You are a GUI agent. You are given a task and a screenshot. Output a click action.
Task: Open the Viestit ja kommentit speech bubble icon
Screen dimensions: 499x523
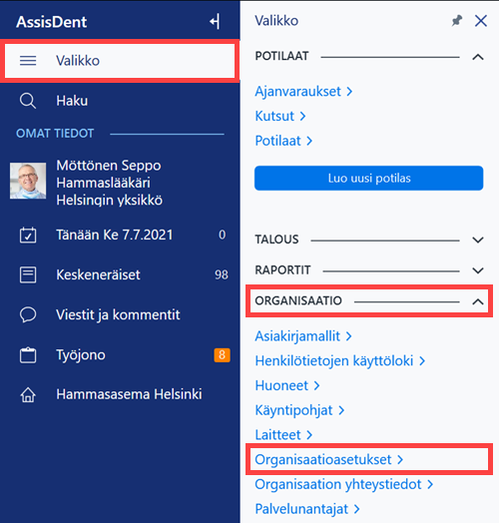(x=28, y=314)
